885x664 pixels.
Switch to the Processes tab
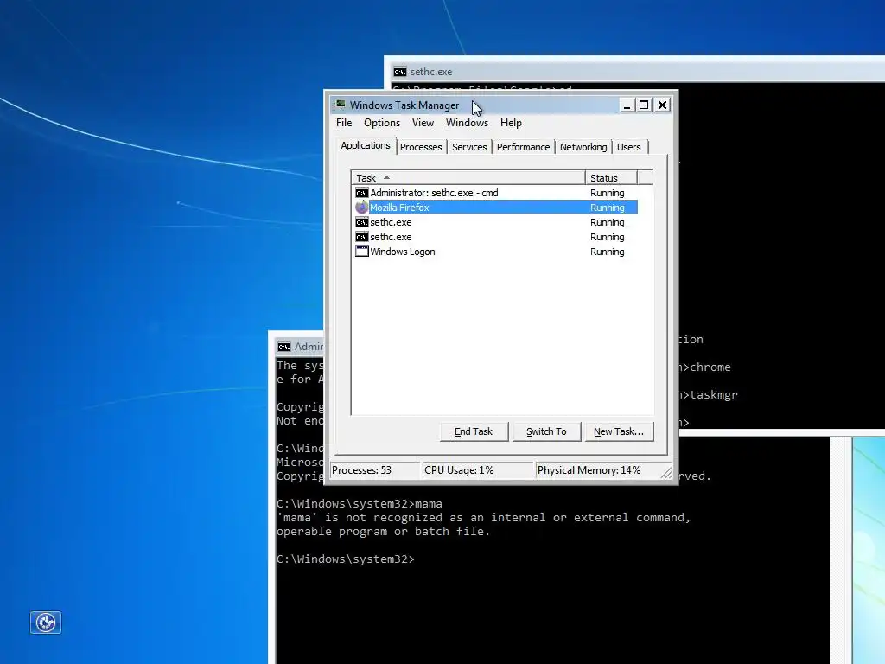[421, 147]
